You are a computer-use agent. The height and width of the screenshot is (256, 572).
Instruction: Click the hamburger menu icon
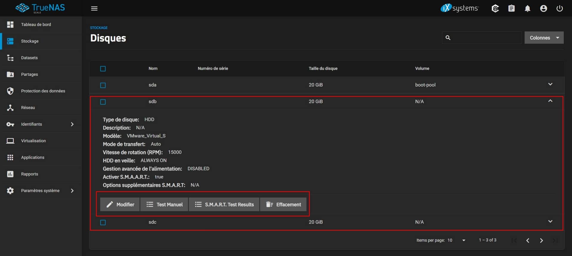pos(94,8)
